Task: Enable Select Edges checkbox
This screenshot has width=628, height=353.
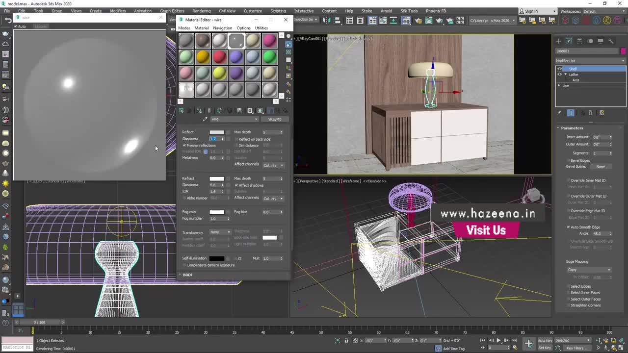Action: point(569,286)
